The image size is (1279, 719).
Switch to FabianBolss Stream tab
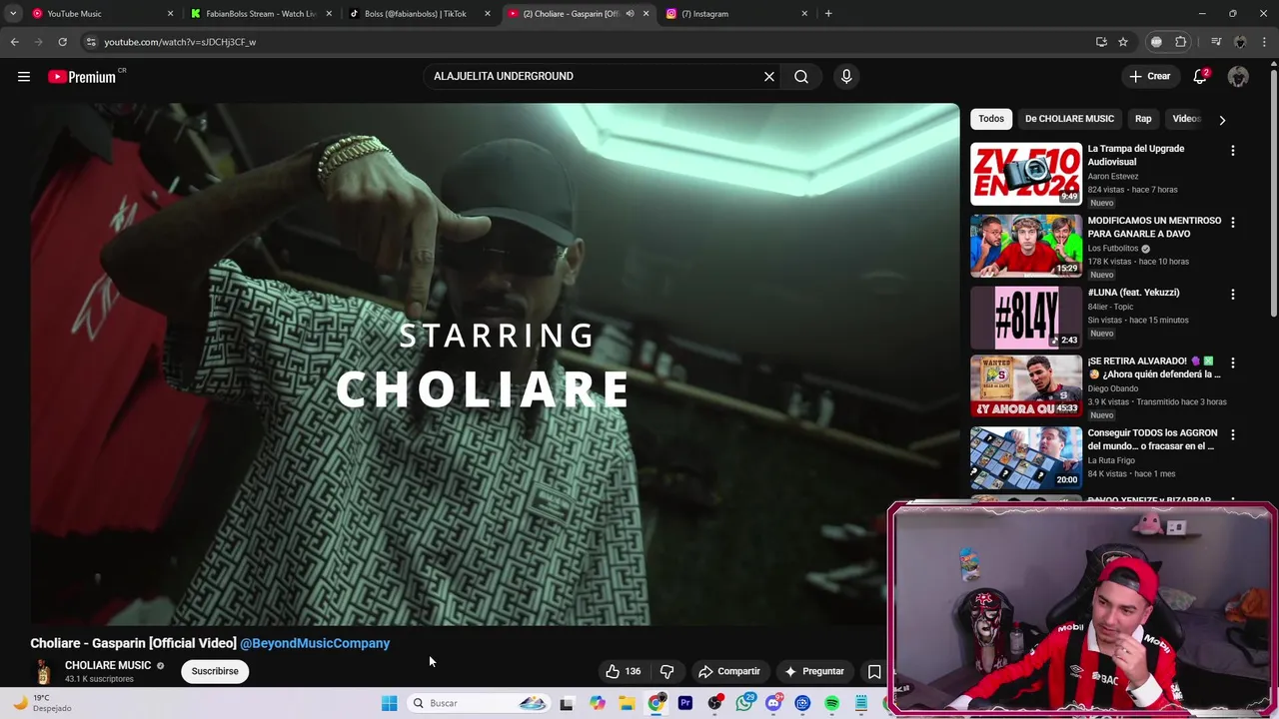click(262, 14)
